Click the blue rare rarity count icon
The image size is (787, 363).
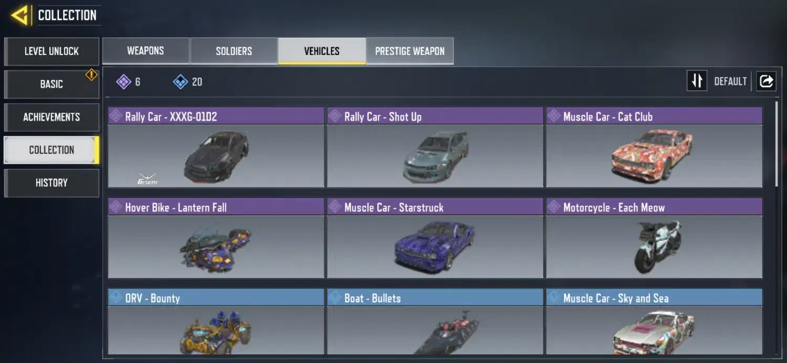pyautogui.click(x=180, y=81)
